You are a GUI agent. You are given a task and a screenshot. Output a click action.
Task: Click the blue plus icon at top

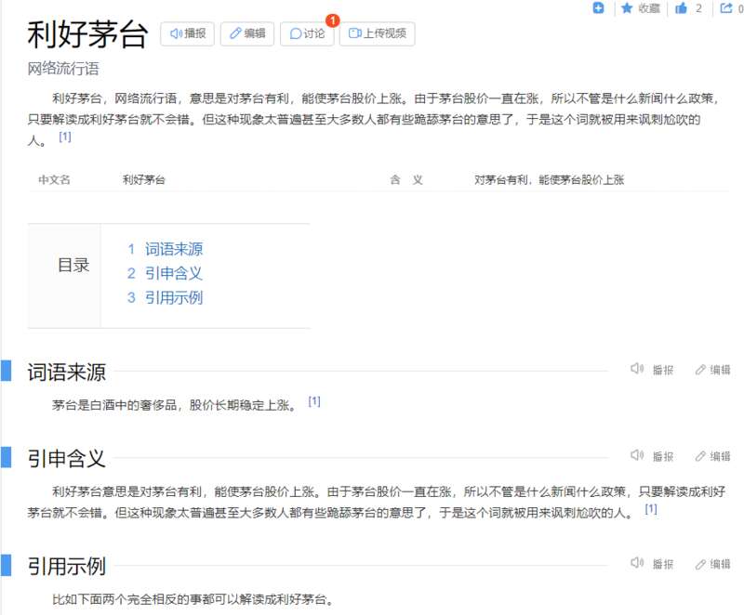[598, 8]
